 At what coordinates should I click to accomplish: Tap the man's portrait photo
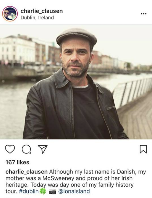(76, 82)
